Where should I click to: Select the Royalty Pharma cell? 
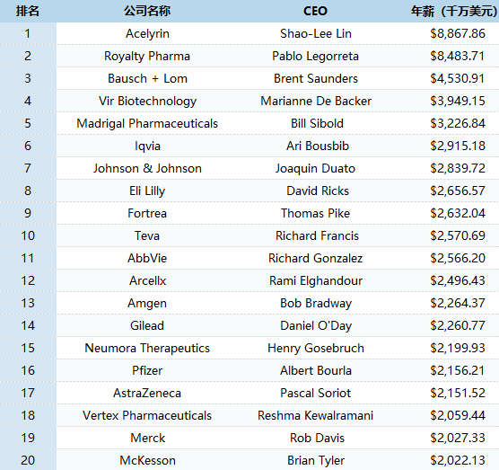pos(147,57)
